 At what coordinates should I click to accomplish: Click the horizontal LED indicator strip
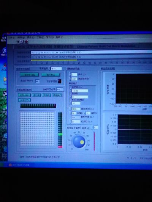38,106
